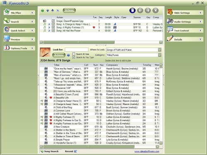The image size is (207, 155).
Task: Toggle checkbox for Song: All Hail the Power
Action: [53, 31]
